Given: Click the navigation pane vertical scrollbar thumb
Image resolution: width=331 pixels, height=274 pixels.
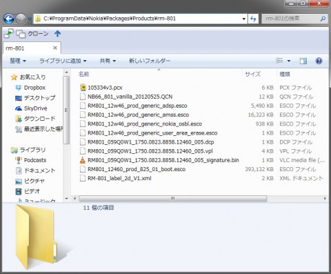Looking at the screenshot, I should (66, 110).
